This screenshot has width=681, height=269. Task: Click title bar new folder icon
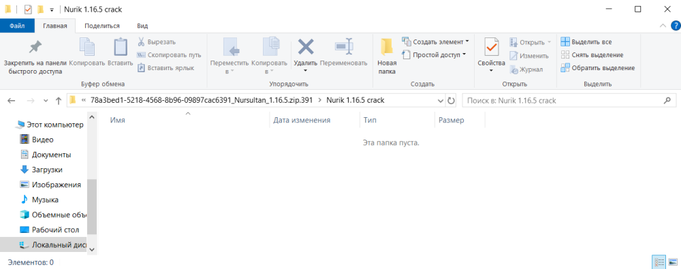40,9
